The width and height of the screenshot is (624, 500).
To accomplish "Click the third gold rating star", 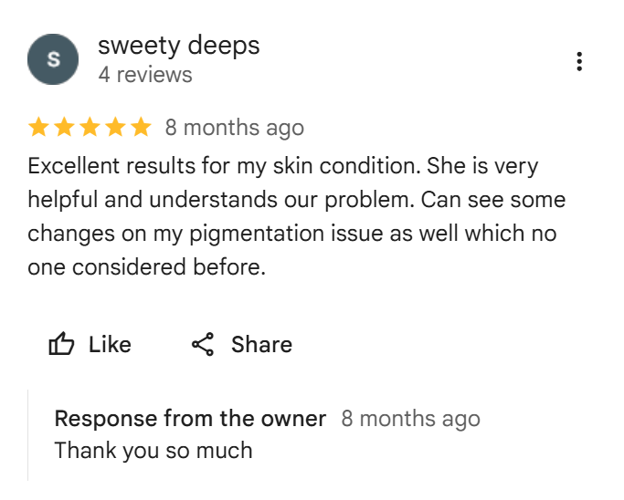I will [x=90, y=128].
